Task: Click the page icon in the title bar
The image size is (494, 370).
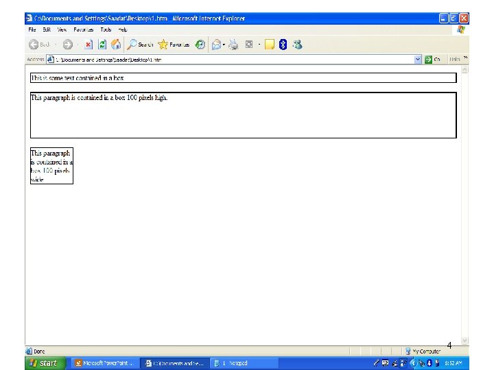Action: tap(30, 18)
